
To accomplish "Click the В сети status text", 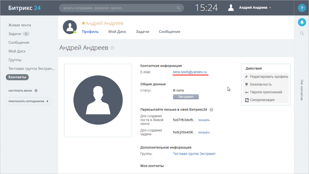I will 178,90.
